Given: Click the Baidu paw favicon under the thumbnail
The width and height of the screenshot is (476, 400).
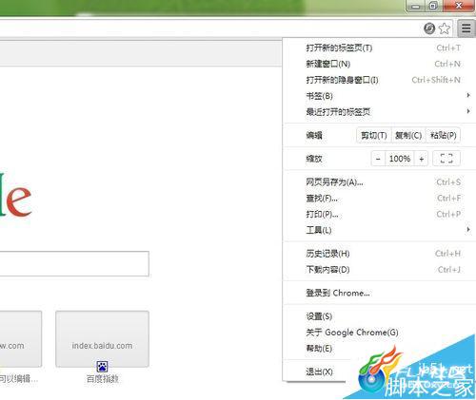Looking at the screenshot, I should (102, 367).
